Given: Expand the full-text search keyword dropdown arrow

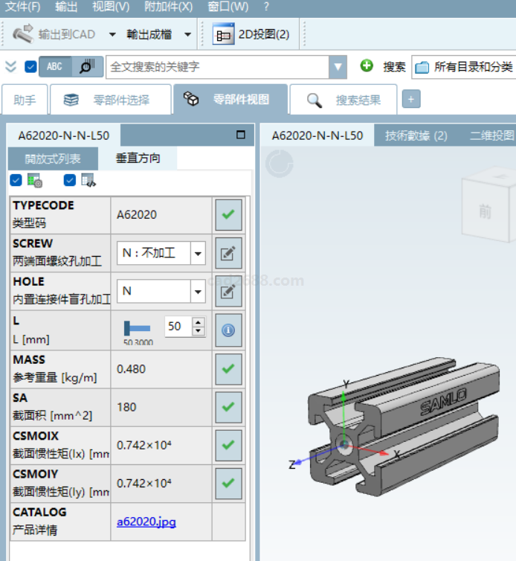Looking at the screenshot, I should pyautogui.click(x=338, y=66).
